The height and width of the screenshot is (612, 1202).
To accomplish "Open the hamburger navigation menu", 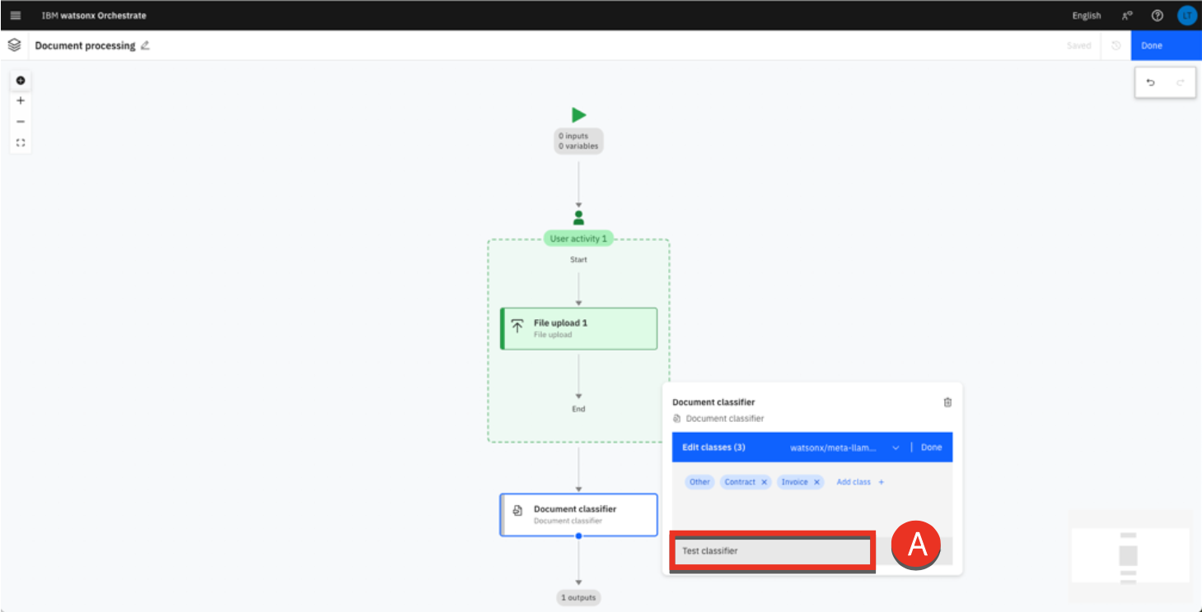I will (16, 16).
